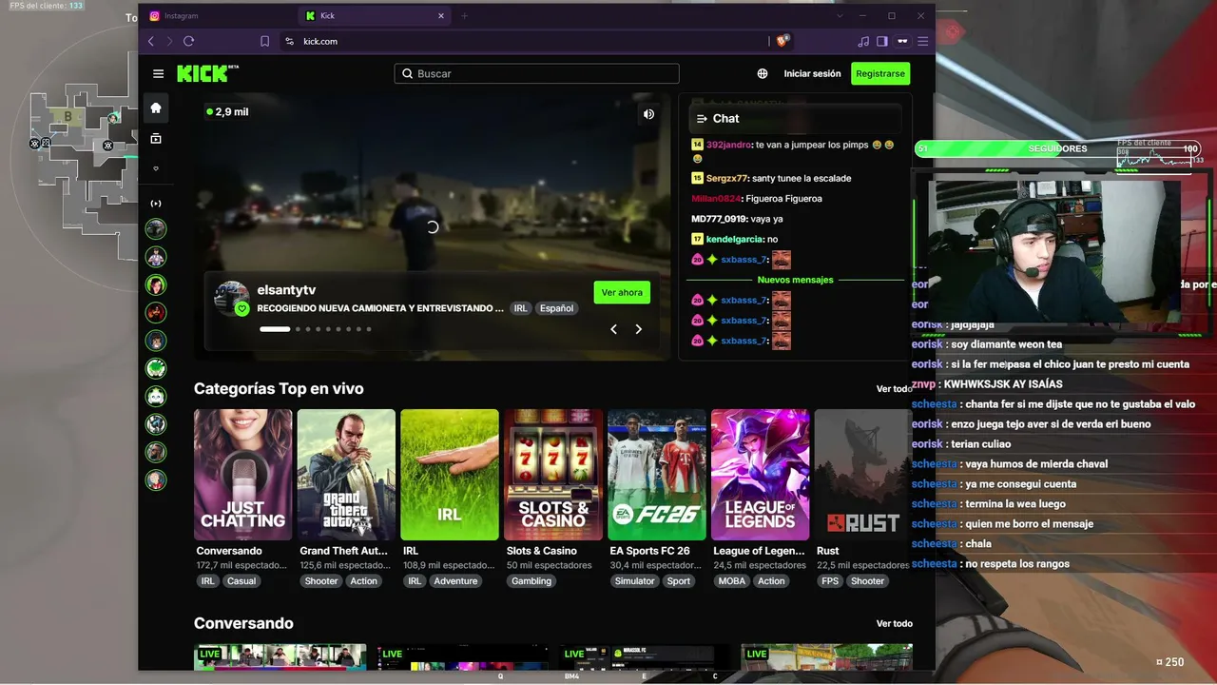Open the IRL category thumbnail
This screenshot has width=1217, height=685.
pos(450,475)
